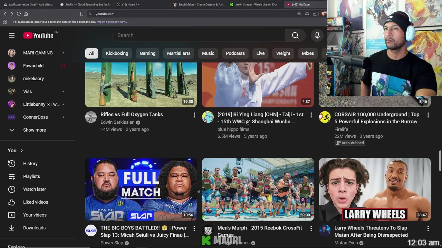Select the Kickboxing filter chip
The width and height of the screenshot is (442, 248).
[x=117, y=53]
